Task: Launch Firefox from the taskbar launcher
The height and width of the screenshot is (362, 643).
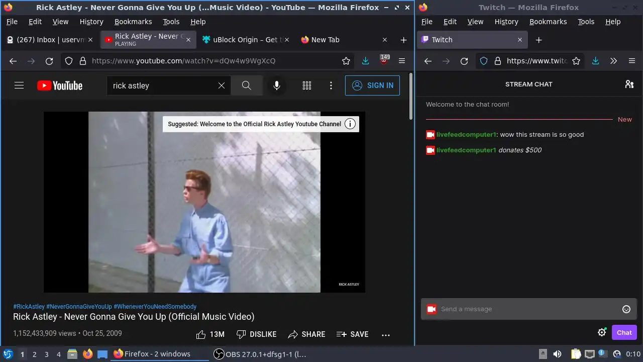Action: 87,354
